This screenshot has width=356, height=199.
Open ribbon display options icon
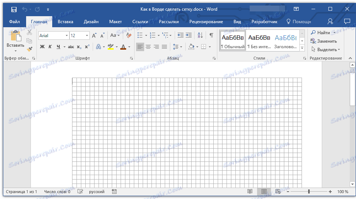(x=296, y=9)
